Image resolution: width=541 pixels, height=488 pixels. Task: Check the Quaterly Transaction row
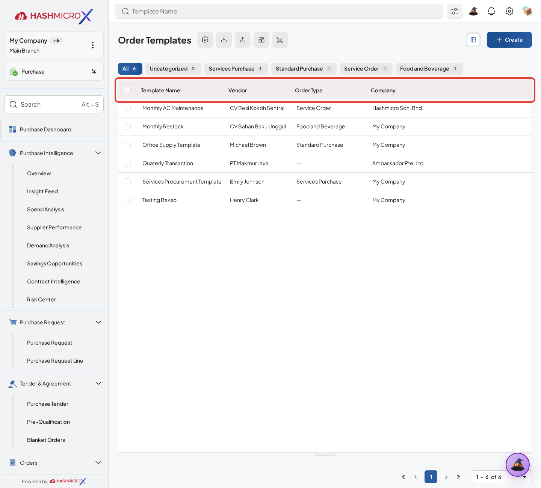pyautogui.click(x=127, y=163)
